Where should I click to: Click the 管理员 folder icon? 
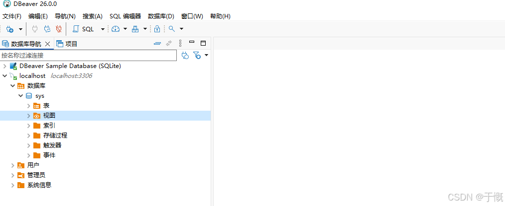click(21, 176)
